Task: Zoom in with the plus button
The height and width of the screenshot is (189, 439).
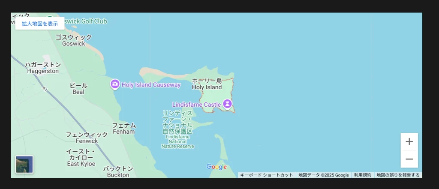Action: click(x=409, y=142)
